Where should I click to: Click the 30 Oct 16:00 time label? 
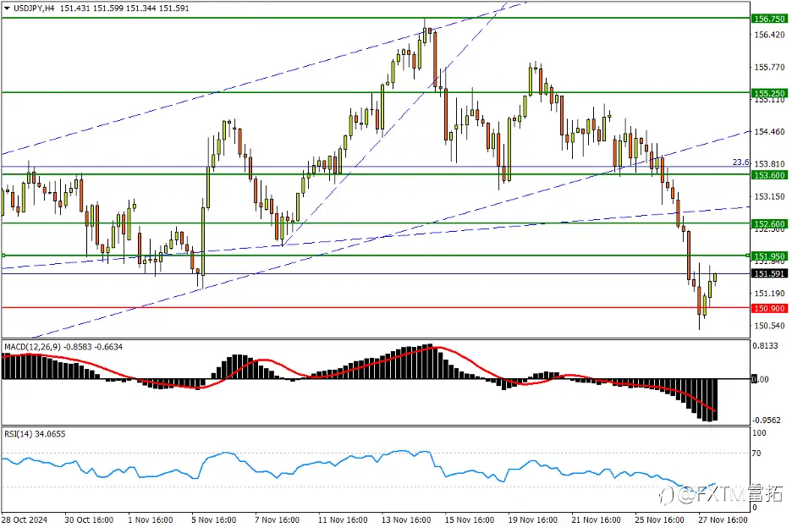89,520
